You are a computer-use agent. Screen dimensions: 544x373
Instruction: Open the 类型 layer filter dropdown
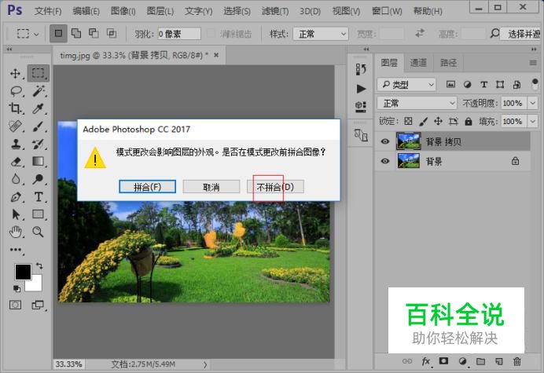point(406,84)
